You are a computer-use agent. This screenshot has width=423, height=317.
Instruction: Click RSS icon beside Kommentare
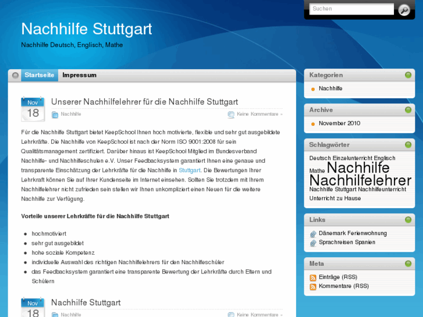coord(313,287)
